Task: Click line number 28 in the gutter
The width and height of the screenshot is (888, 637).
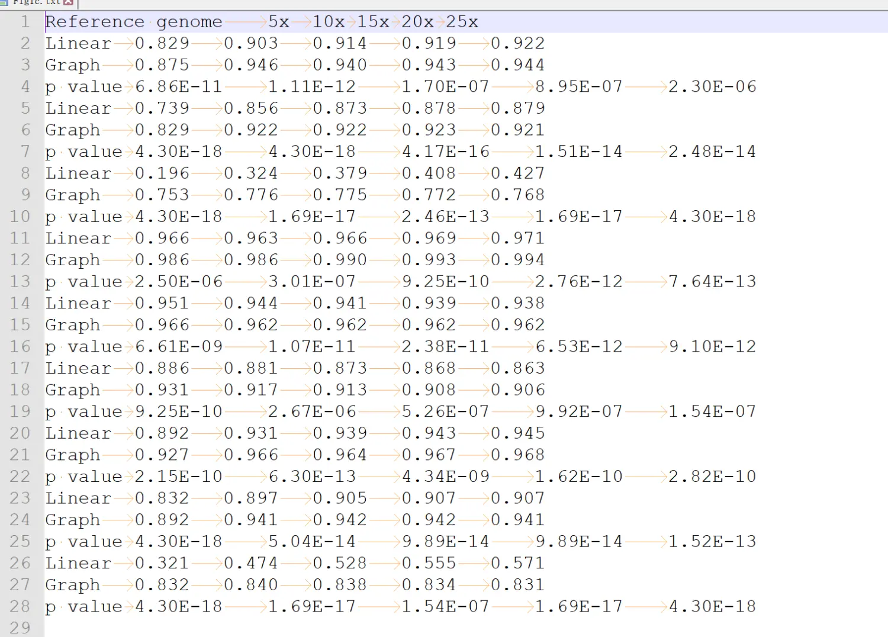Action: [x=20, y=606]
